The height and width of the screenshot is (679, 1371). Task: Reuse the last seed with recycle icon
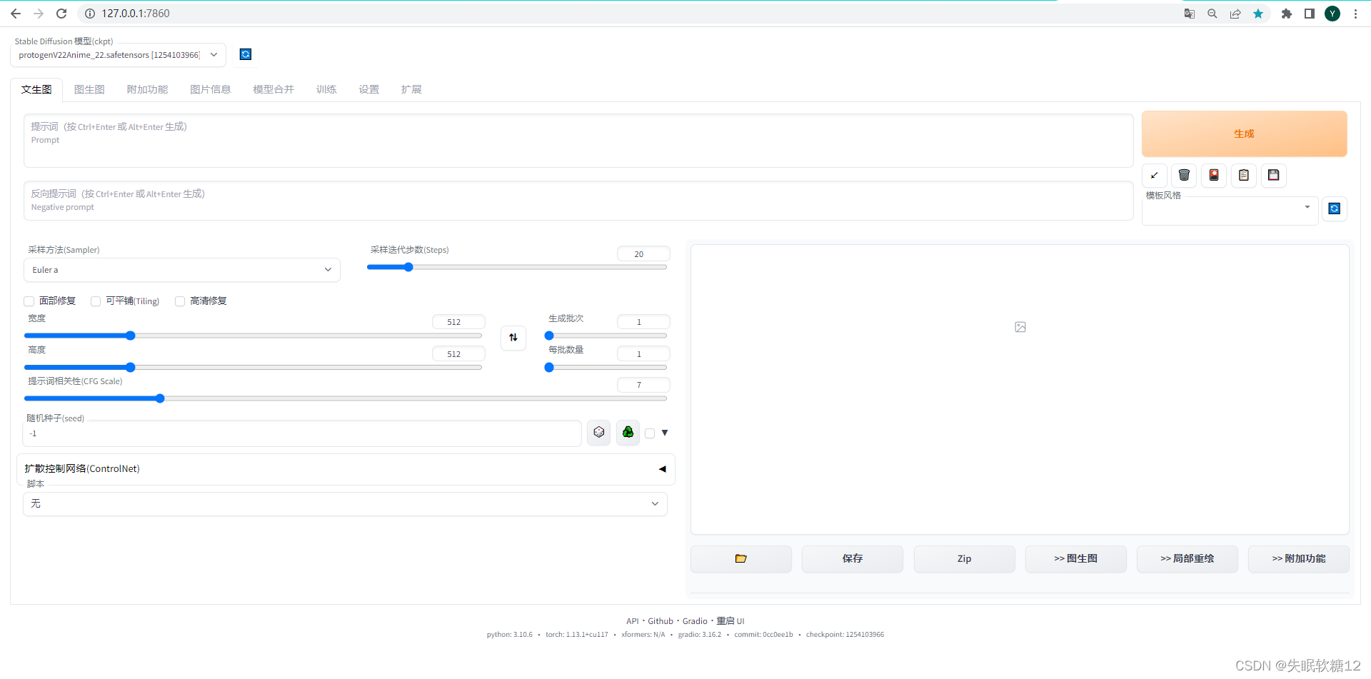(x=628, y=432)
